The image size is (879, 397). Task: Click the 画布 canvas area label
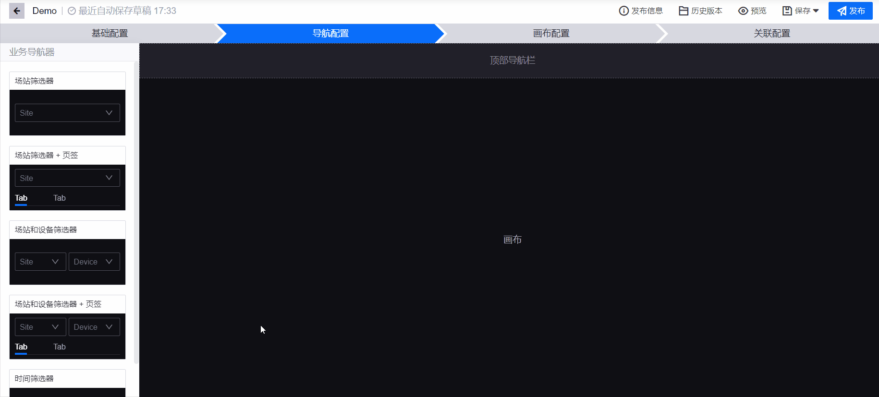[x=512, y=240]
